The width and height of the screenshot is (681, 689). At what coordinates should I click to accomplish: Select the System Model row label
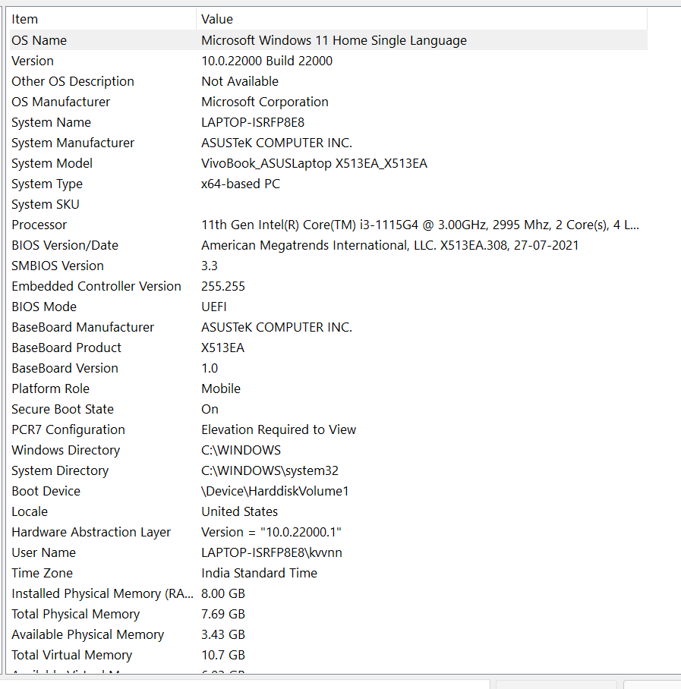point(52,163)
